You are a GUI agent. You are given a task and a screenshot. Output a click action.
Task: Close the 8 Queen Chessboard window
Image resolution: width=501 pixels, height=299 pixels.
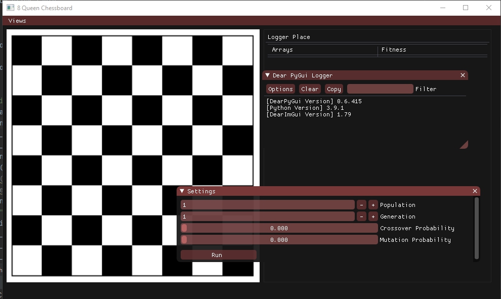point(488,8)
